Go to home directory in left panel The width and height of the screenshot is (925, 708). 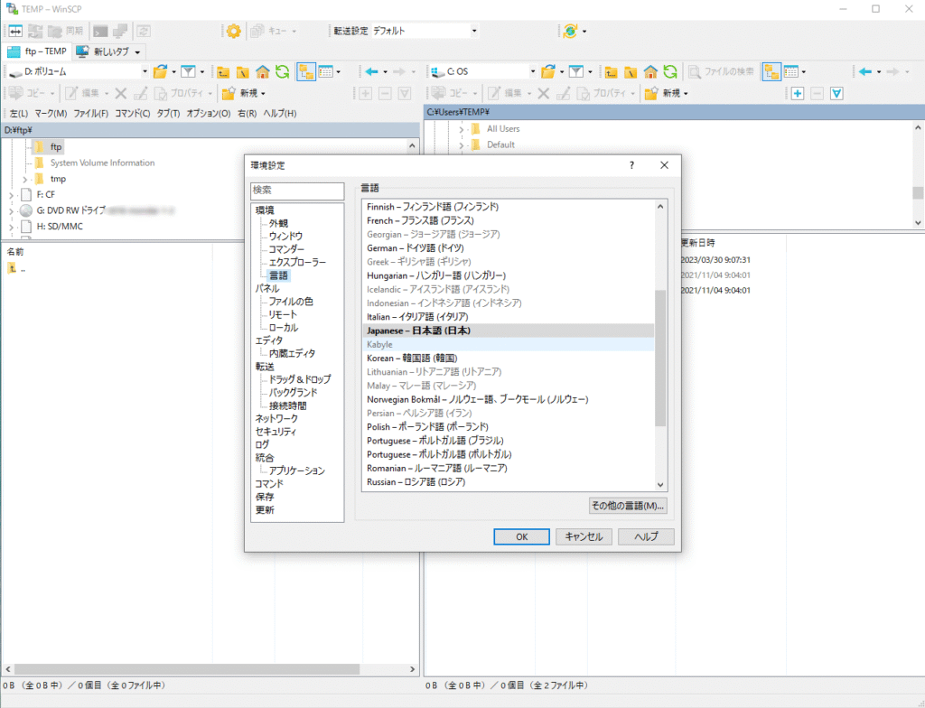coord(263,71)
